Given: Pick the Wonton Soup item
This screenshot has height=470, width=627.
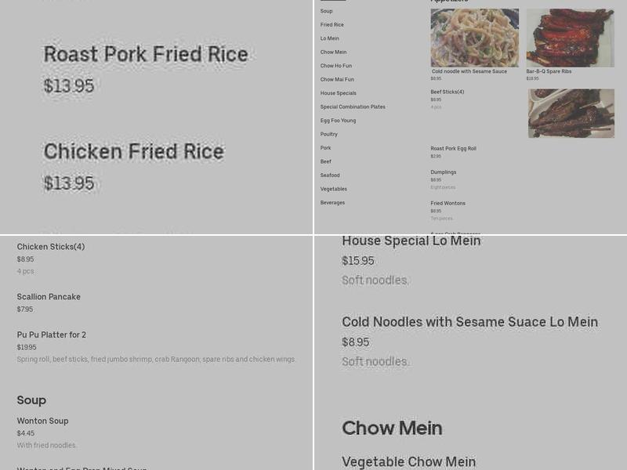Looking at the screenshot, I should [43, 421].
